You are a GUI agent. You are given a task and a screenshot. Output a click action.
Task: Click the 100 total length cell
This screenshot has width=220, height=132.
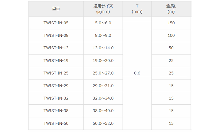pos(171,35)
